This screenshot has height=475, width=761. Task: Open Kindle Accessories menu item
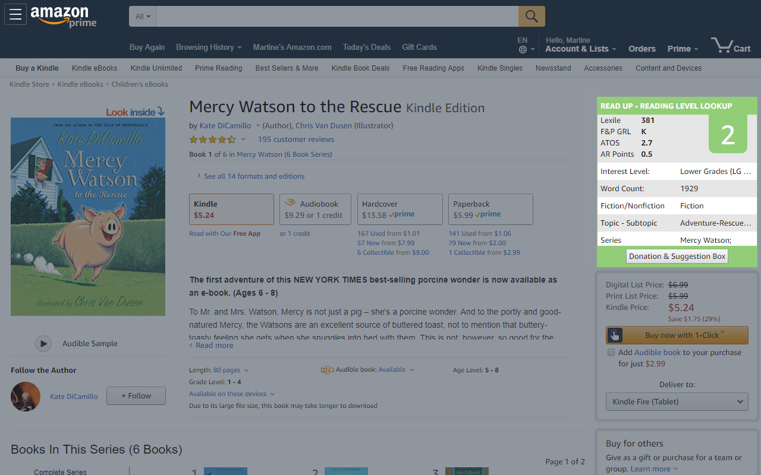pyautogui.click(x=603, y=68)
